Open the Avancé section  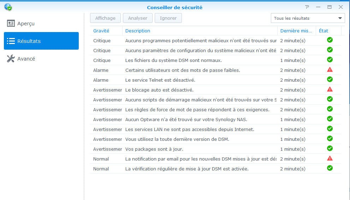[x=41, y=58]
